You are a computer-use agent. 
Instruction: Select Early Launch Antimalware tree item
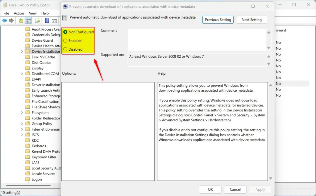click(x=46, y=90)
